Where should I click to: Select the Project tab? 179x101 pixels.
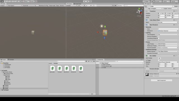(3, 59)
